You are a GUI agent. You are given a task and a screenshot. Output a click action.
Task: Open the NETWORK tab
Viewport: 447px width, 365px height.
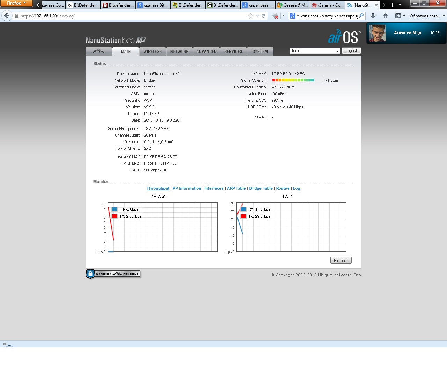179,51
